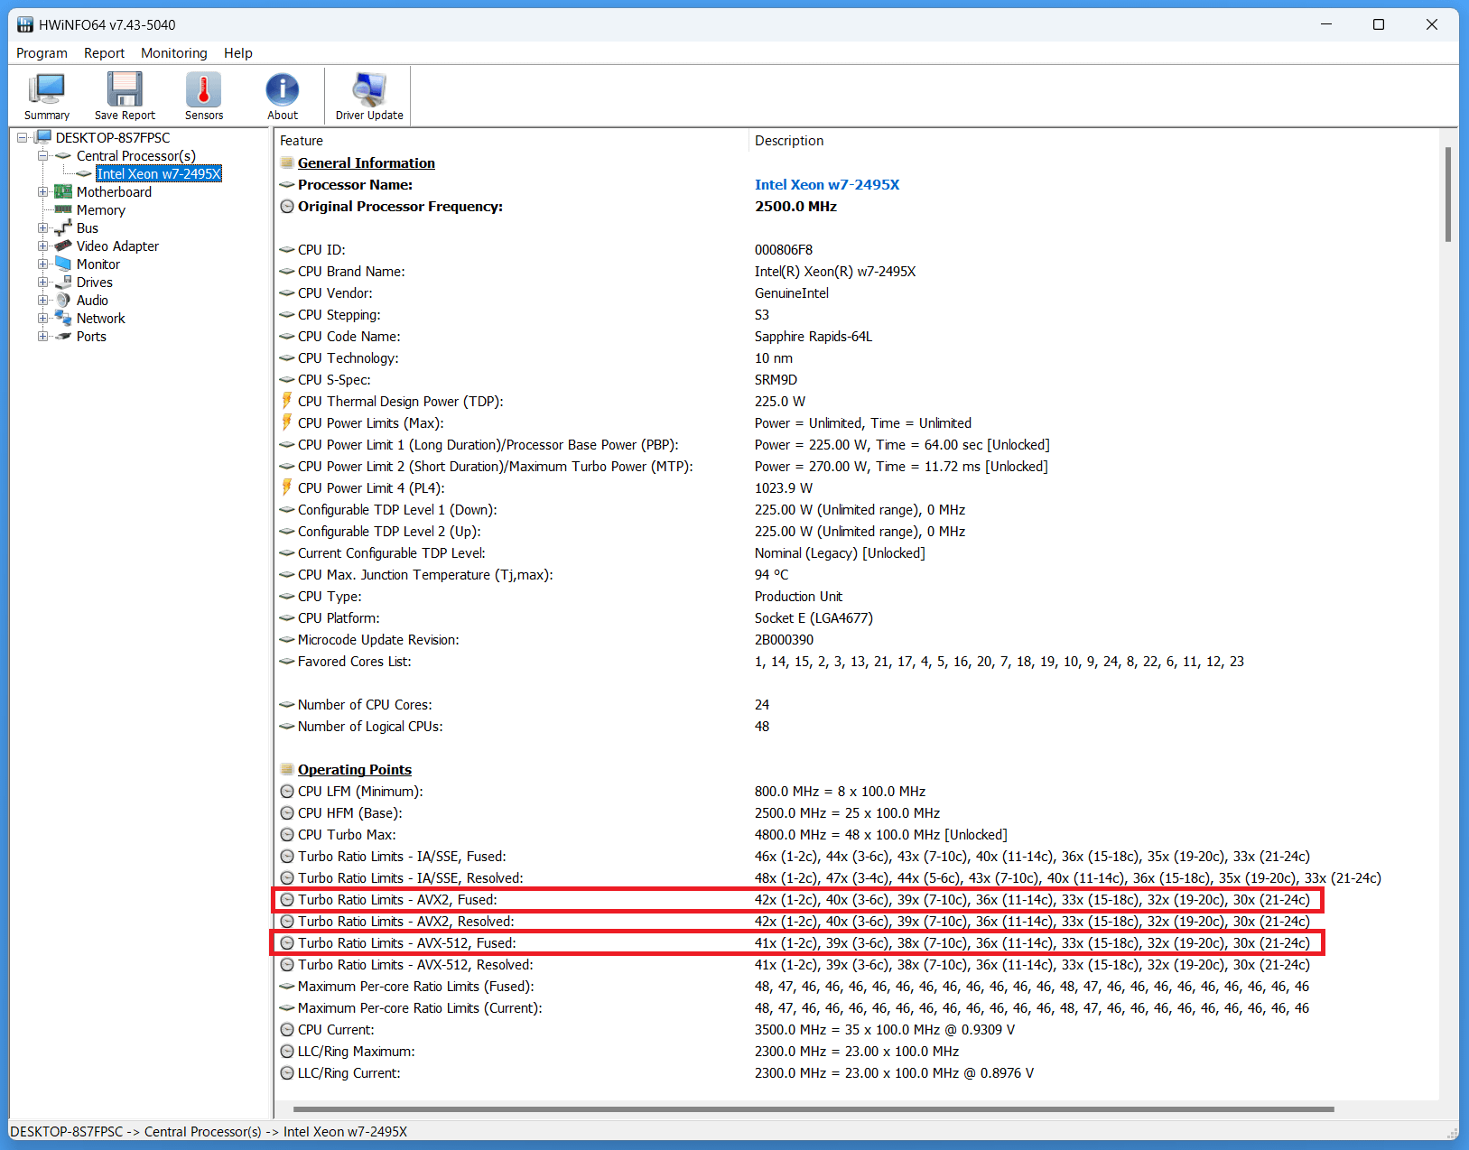Open the Sensors thermometer icon
This screenshot has height=1150, width=1469.
click(204, 89)
